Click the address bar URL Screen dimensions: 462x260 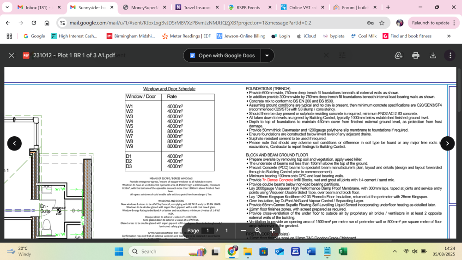190,23
